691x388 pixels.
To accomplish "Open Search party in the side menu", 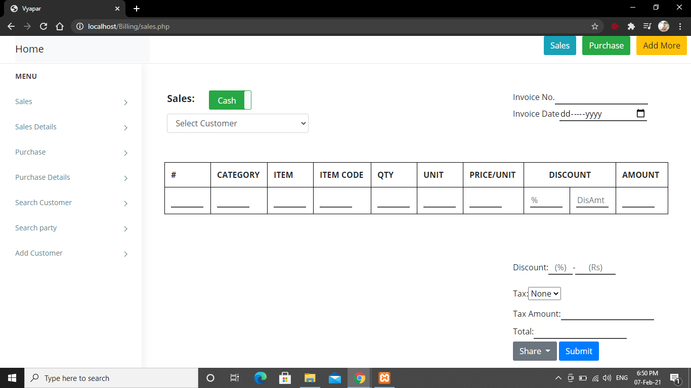I will click(x=36, y=228).
